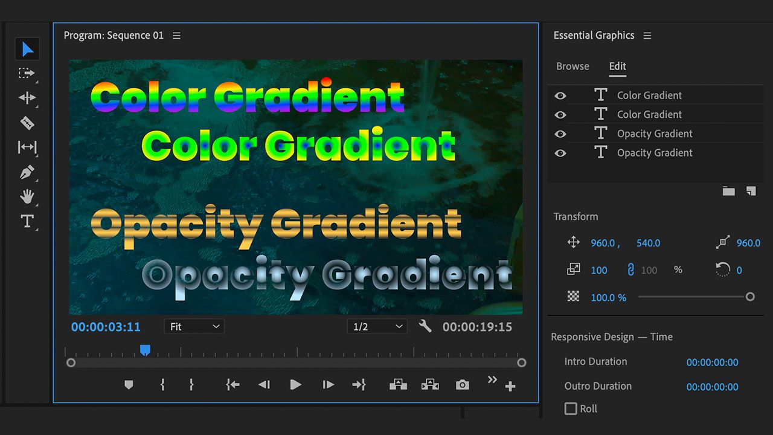Click the Intro Duration timecode field
This screenshot has height=435, width=773.
(x=712, y=362)
